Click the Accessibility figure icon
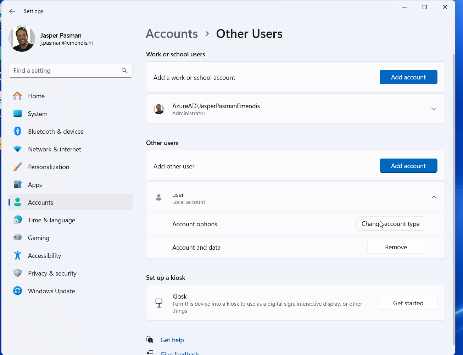 (x=17, y=255)
